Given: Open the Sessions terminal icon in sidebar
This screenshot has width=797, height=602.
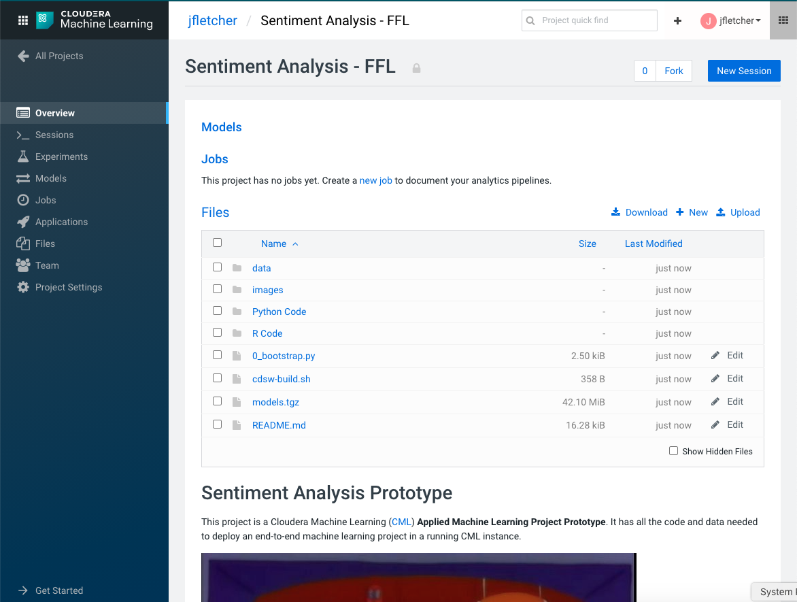Looking at the screenshot, I should pyautogui.click(x=21, y=135).
